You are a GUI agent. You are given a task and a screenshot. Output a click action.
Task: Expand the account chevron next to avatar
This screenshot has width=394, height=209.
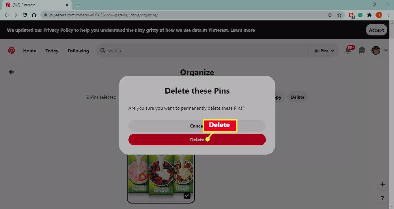[386, 51]
